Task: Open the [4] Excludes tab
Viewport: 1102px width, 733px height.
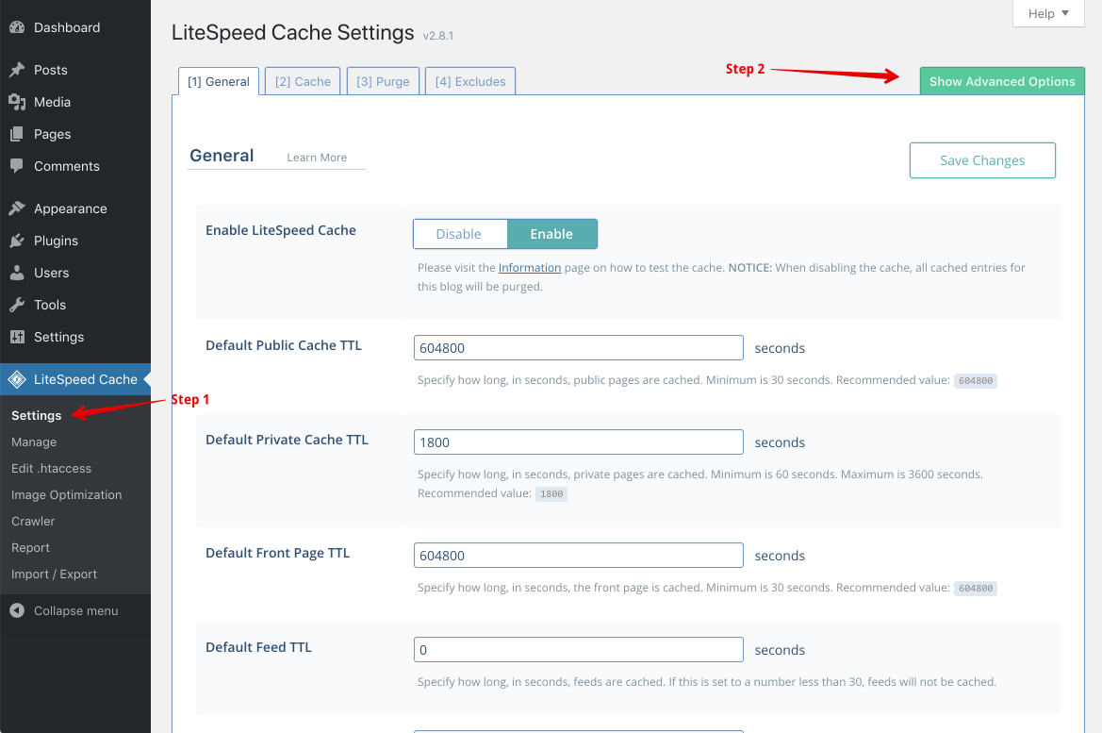Action: coord(470,81)
